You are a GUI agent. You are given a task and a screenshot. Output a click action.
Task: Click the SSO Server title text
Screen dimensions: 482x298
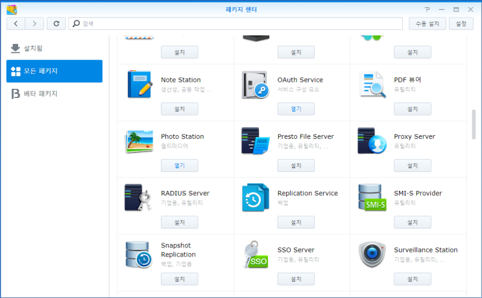(x=296, y=250)
